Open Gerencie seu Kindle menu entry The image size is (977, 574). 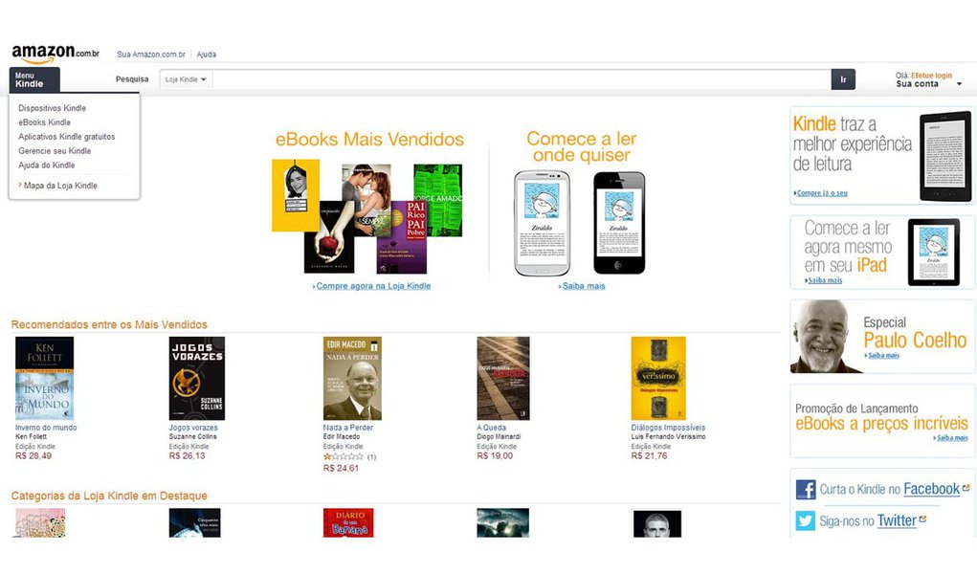55,151
